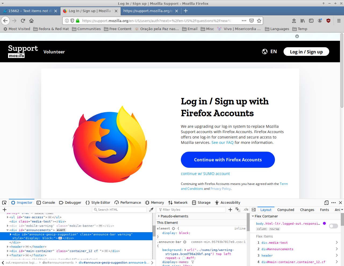Click the browser back arrow
The image size is (344, 266).
[5, 21]
